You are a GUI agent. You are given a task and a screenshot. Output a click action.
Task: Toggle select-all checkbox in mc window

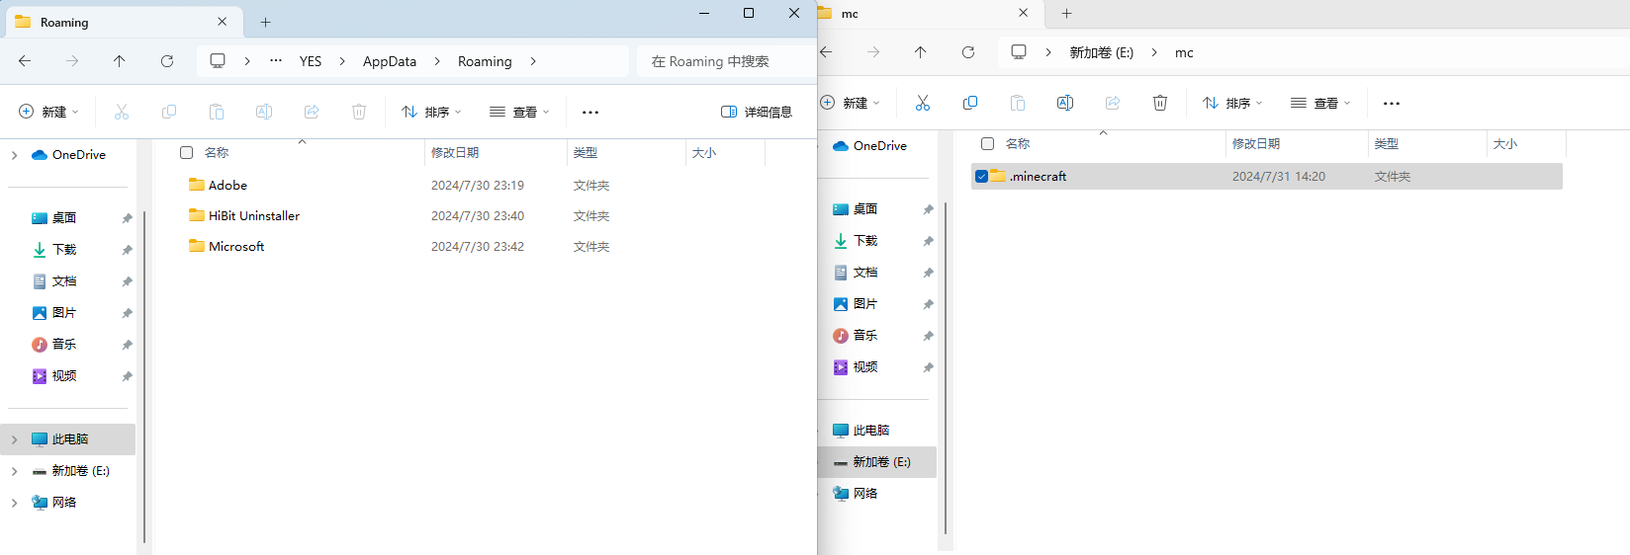tap(987, 143)
